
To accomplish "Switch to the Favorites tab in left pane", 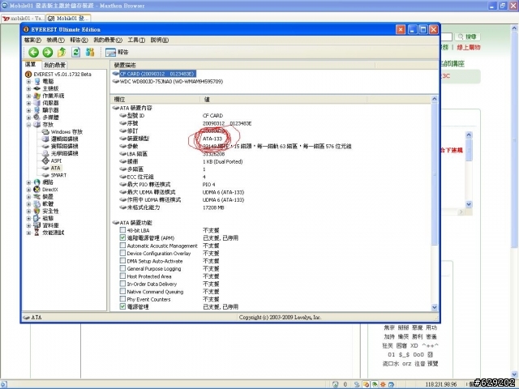I will (54, 65).
